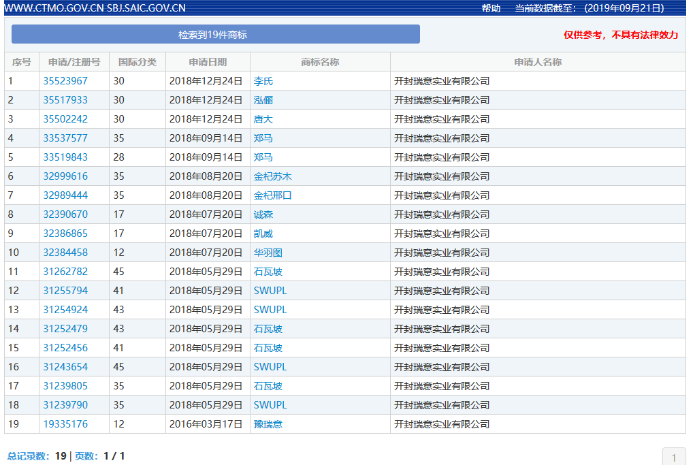Open registration number 31262782

[65, 272]
